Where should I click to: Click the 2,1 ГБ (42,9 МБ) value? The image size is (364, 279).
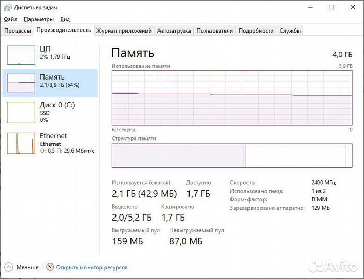[x=144, y=194]
